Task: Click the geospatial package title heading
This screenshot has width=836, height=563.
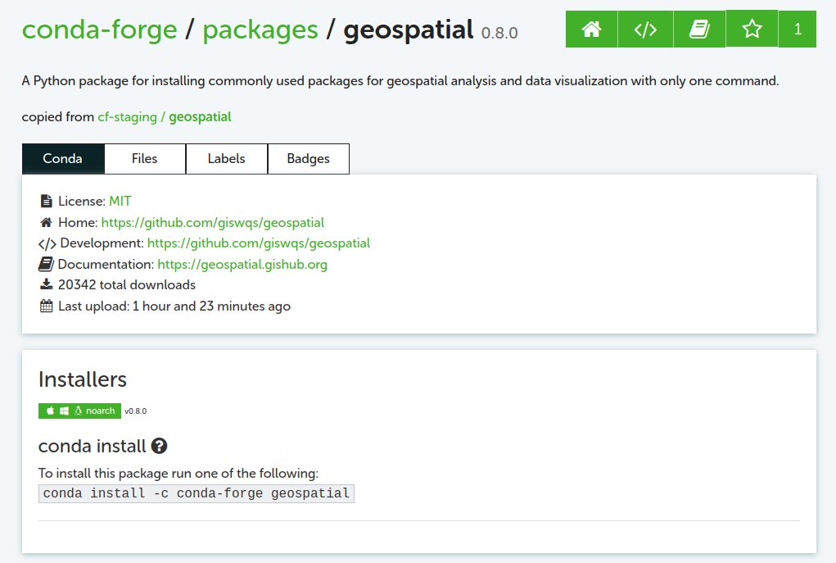Action: coord(409,30)
